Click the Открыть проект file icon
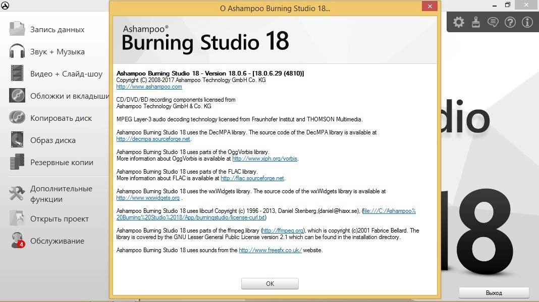Screen dimensions: 539x302 point(17,218)
